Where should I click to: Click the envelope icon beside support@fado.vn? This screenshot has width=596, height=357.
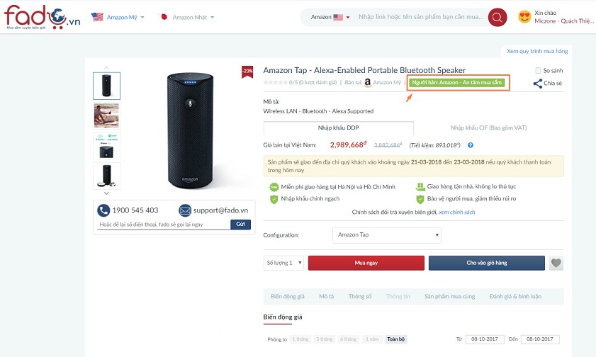point(185,210)
